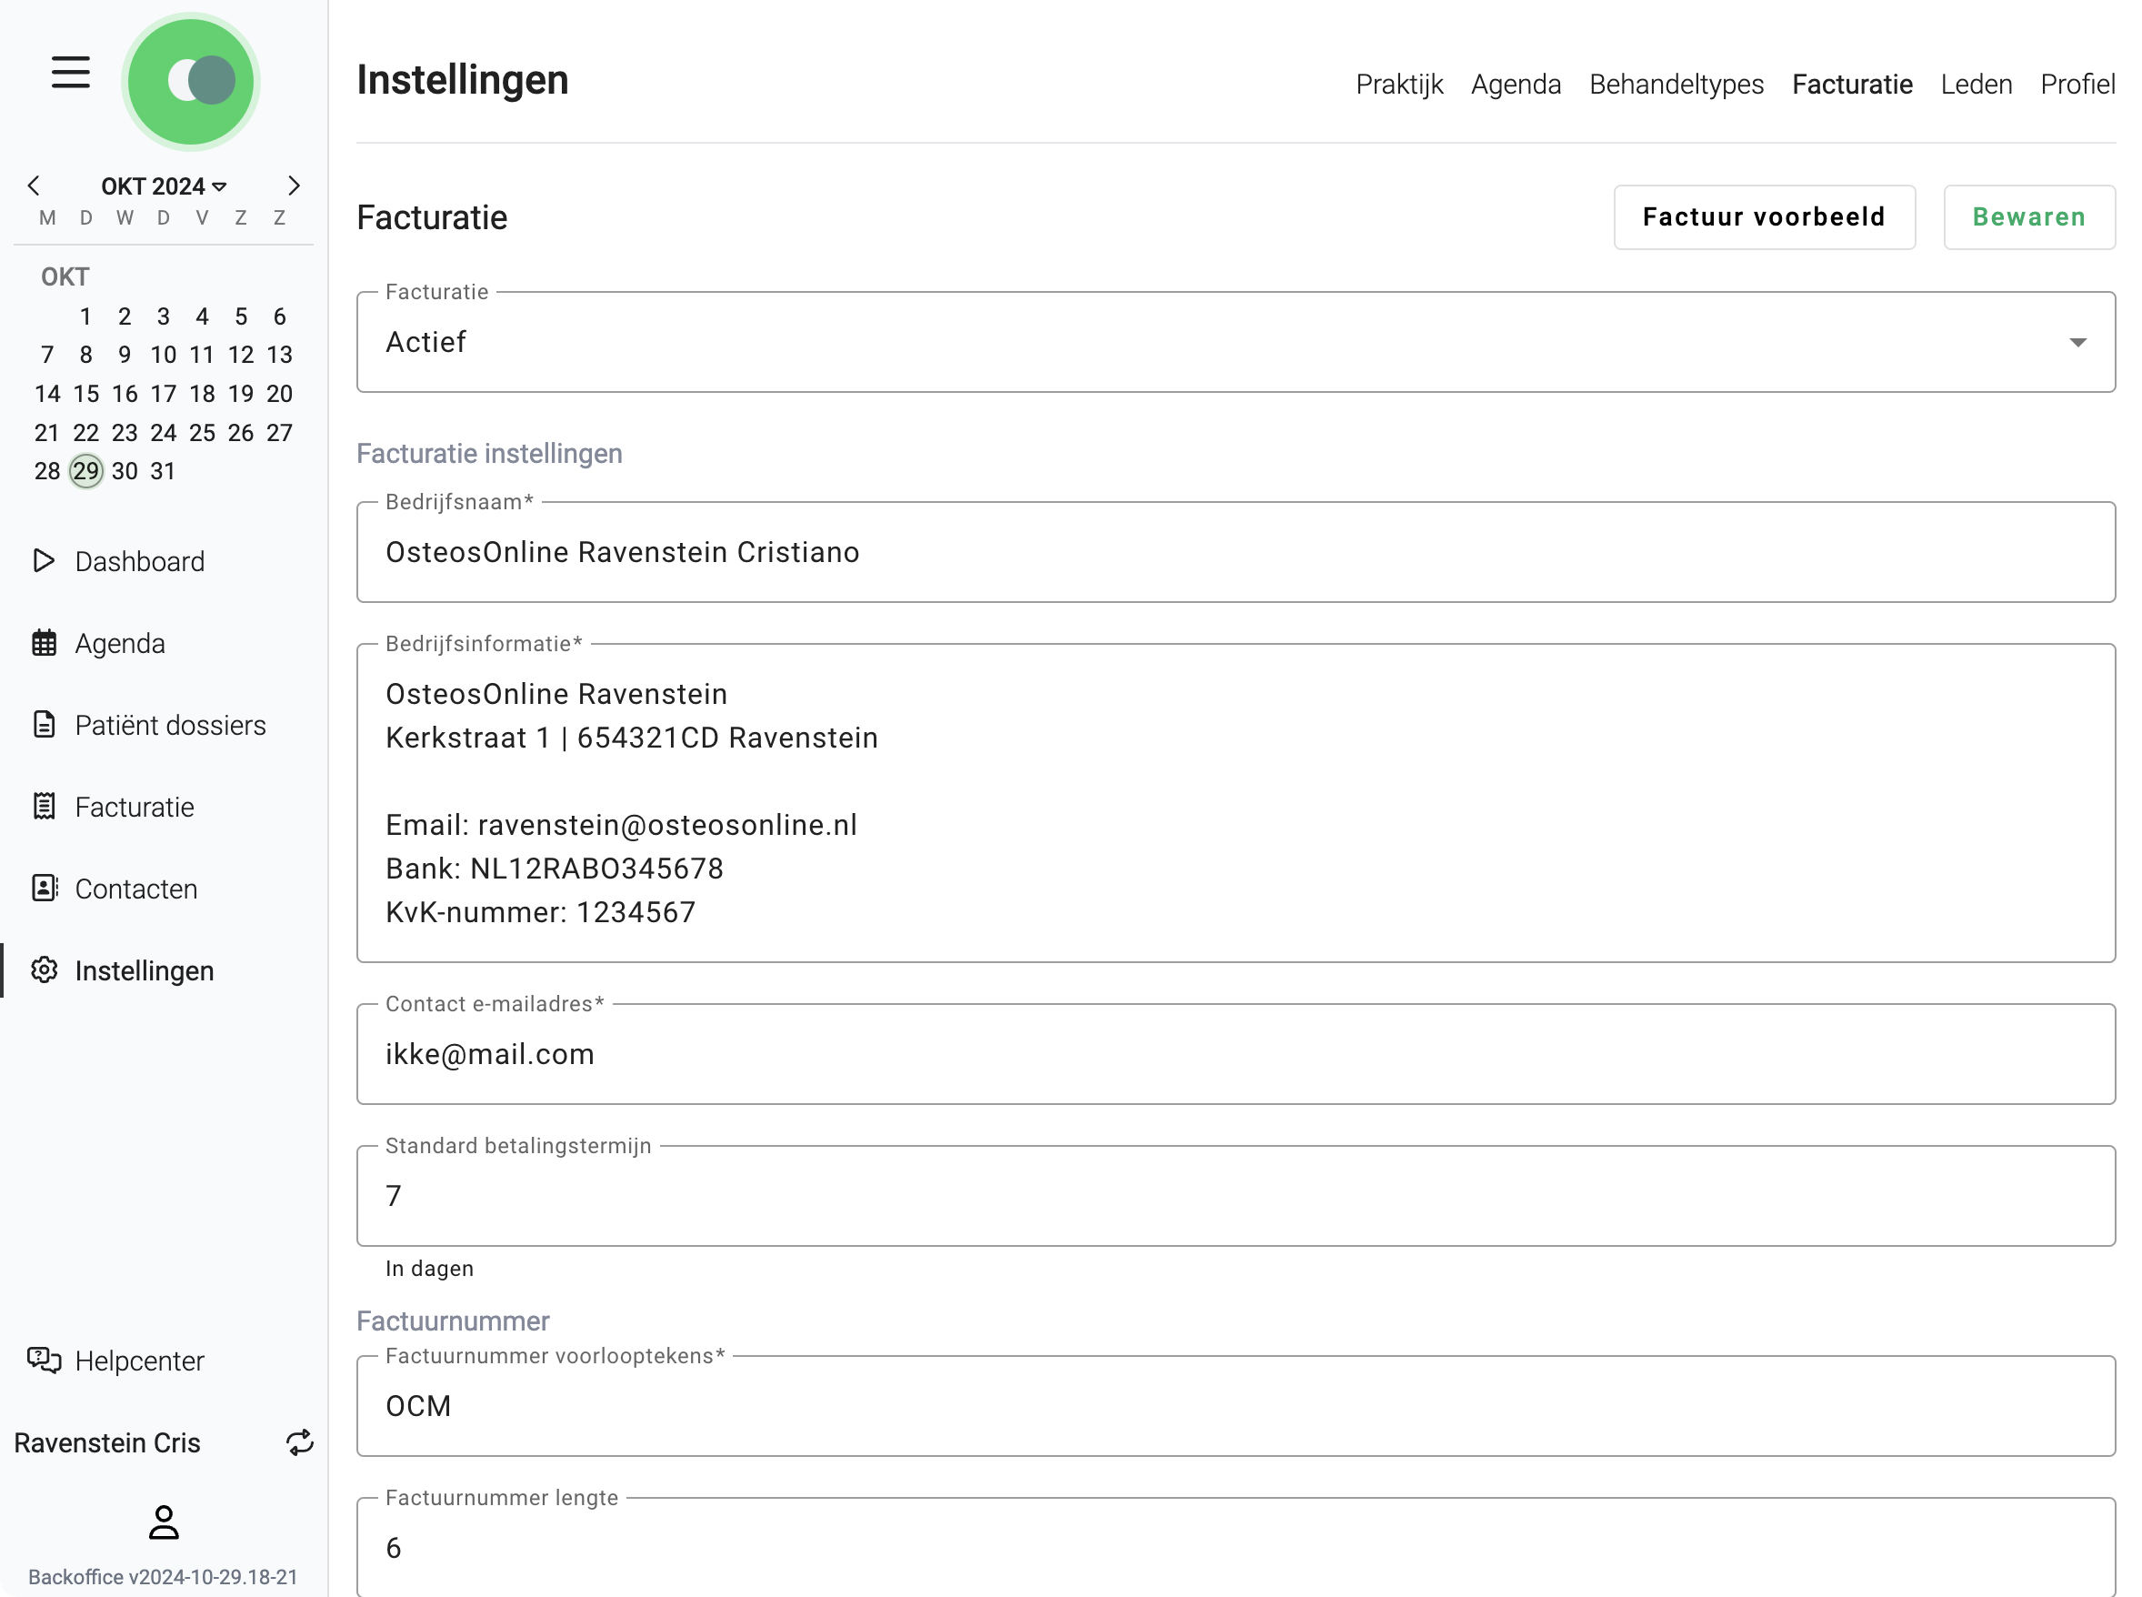
Task: Switch to the Praktijk tab
Action: 1399,84
